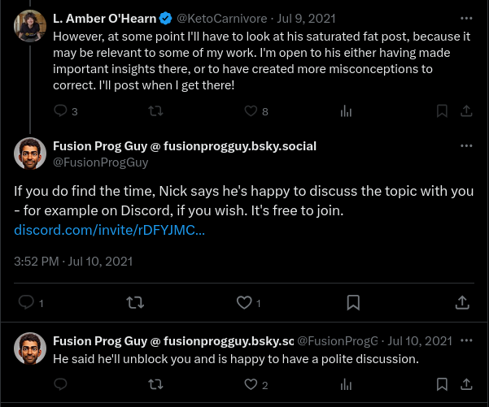Bookmark L. Amber O'Hearn's tweet

(442, 111)
